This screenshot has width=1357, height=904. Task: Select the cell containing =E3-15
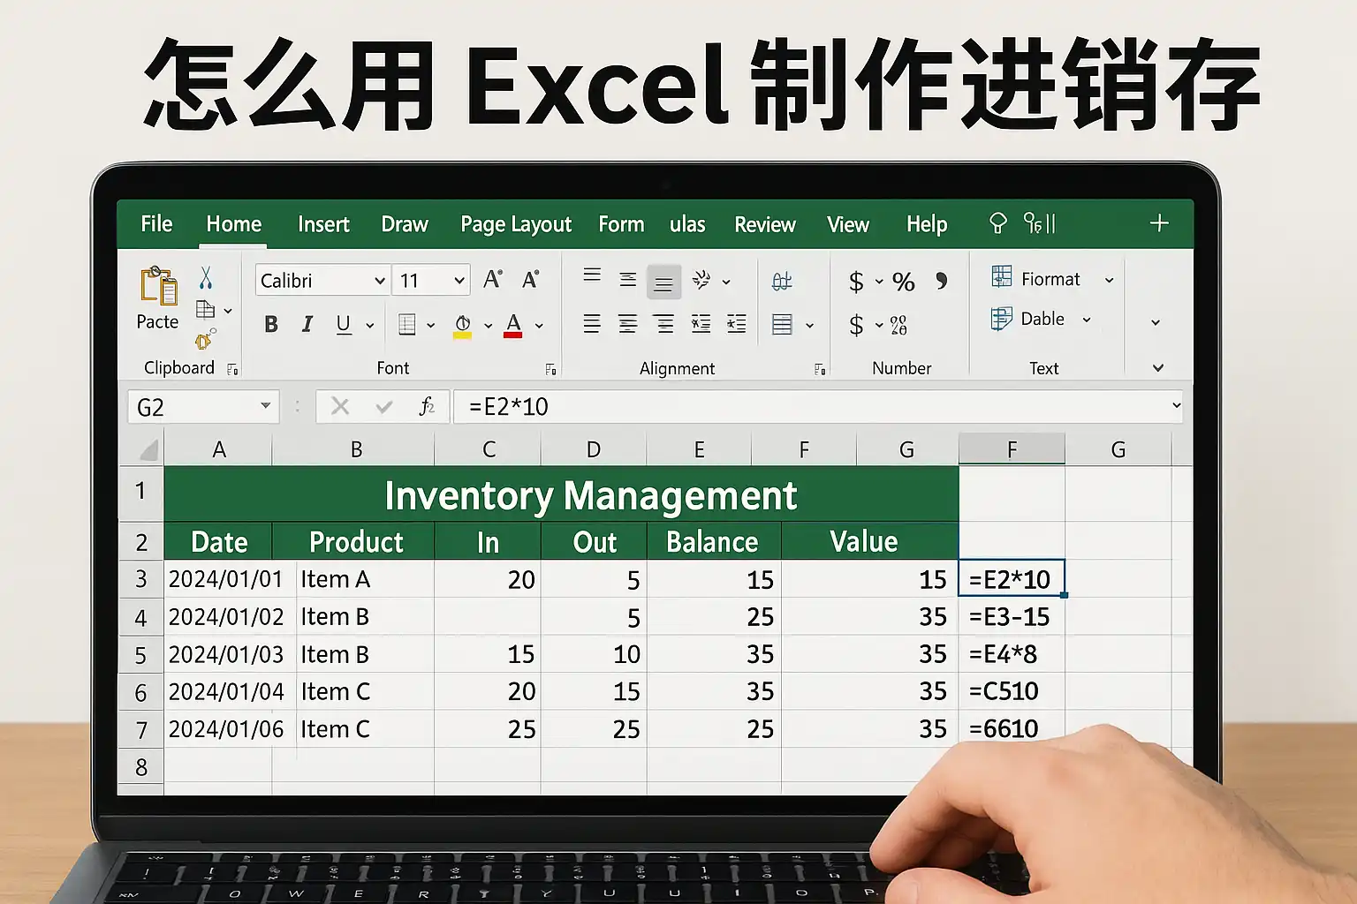1012,617
